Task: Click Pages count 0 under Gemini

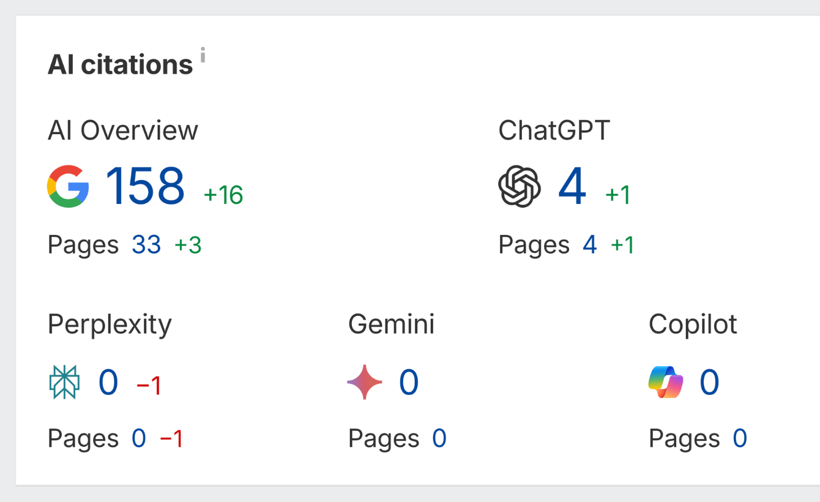Action: tap(439, 438)
